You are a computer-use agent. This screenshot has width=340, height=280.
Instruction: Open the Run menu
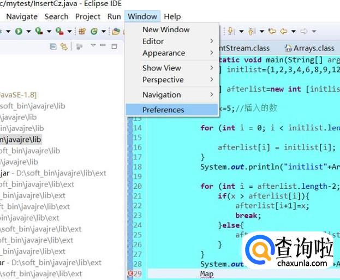(x=114, y=16)
